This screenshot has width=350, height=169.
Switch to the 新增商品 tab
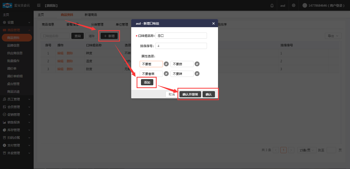pyautogui.click(x=91, y=15)
